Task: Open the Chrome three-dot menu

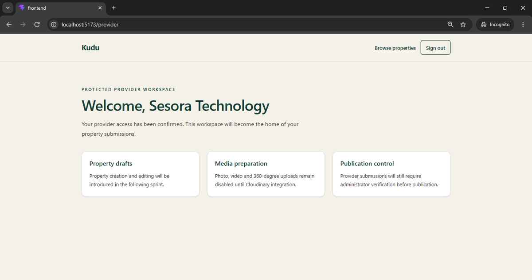Action: pyautogui.click(x=524, y=25)
